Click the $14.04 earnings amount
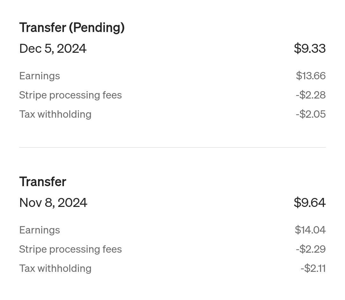The height and width of the screenshot is (300, 345). (x=310, y=230)
